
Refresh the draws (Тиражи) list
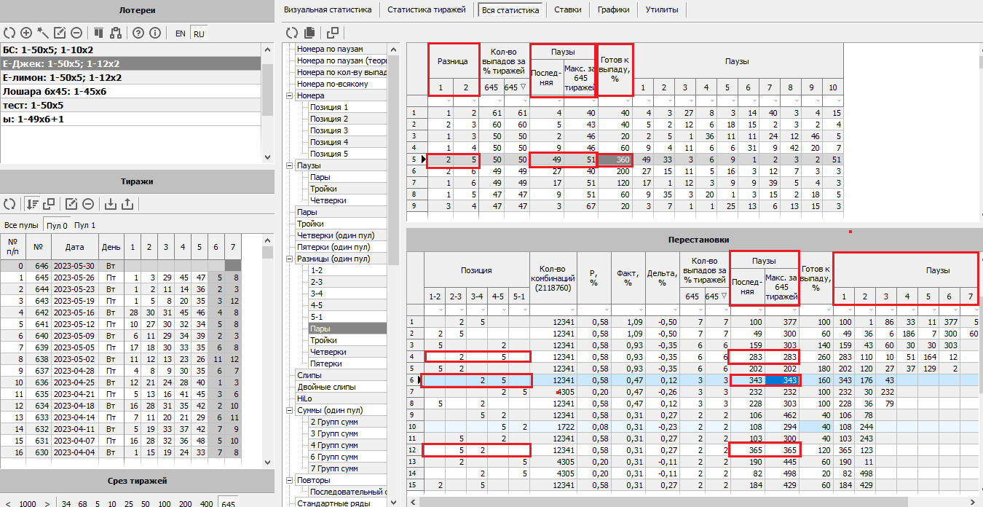(9, 204)
